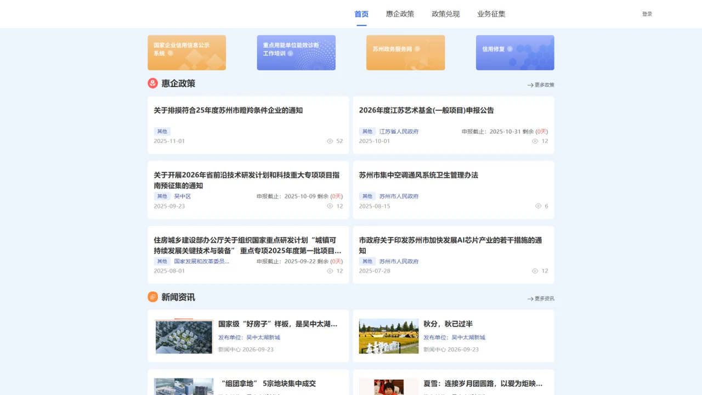The image size is (702, 395).
Task: Click the red 惠企政策 section icon
Action: click(x=152, y=83)
